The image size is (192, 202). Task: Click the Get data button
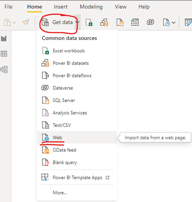(x=57, y=22)
